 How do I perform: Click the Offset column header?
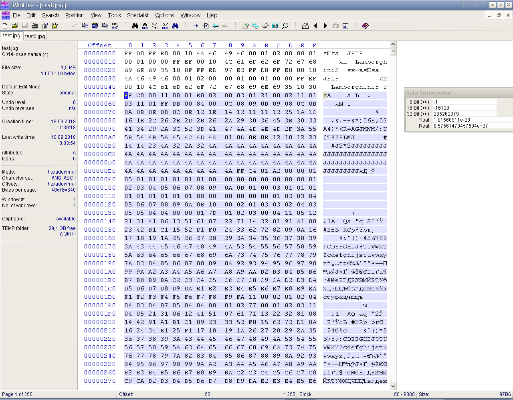(x=99, y=45)
